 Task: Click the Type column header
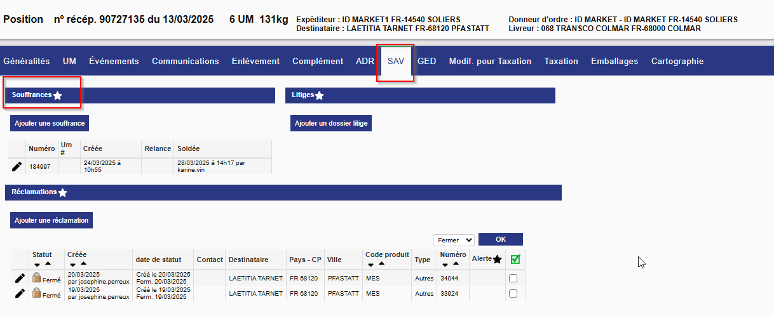point(423,260)
